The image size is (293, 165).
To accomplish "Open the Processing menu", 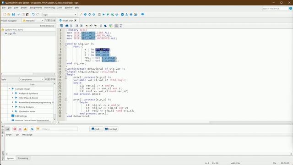I will [x=49, y=8].
